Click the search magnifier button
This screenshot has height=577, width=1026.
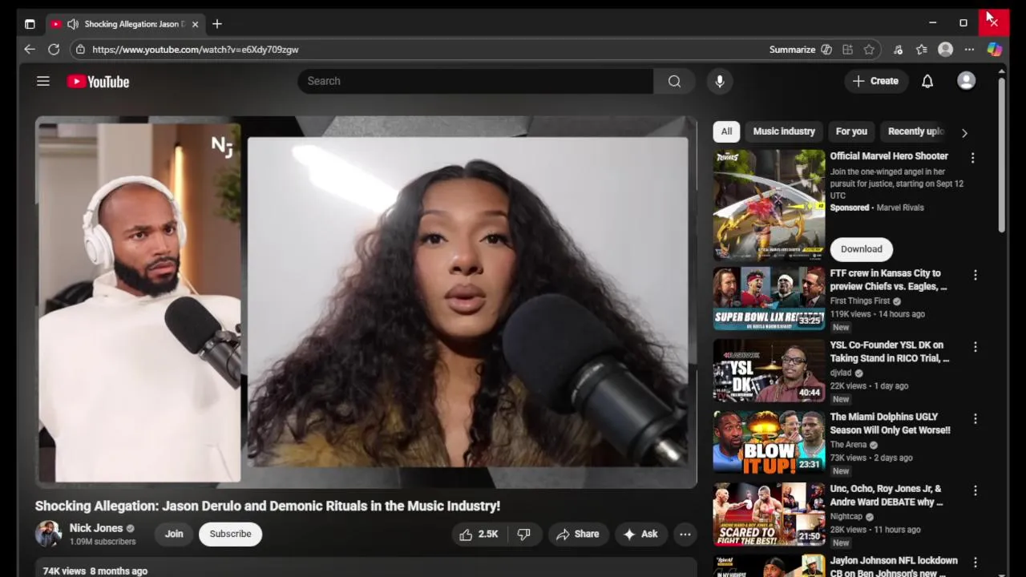674,81
